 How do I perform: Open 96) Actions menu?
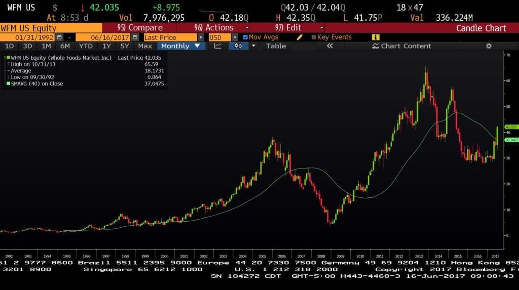tap(214, 28)
